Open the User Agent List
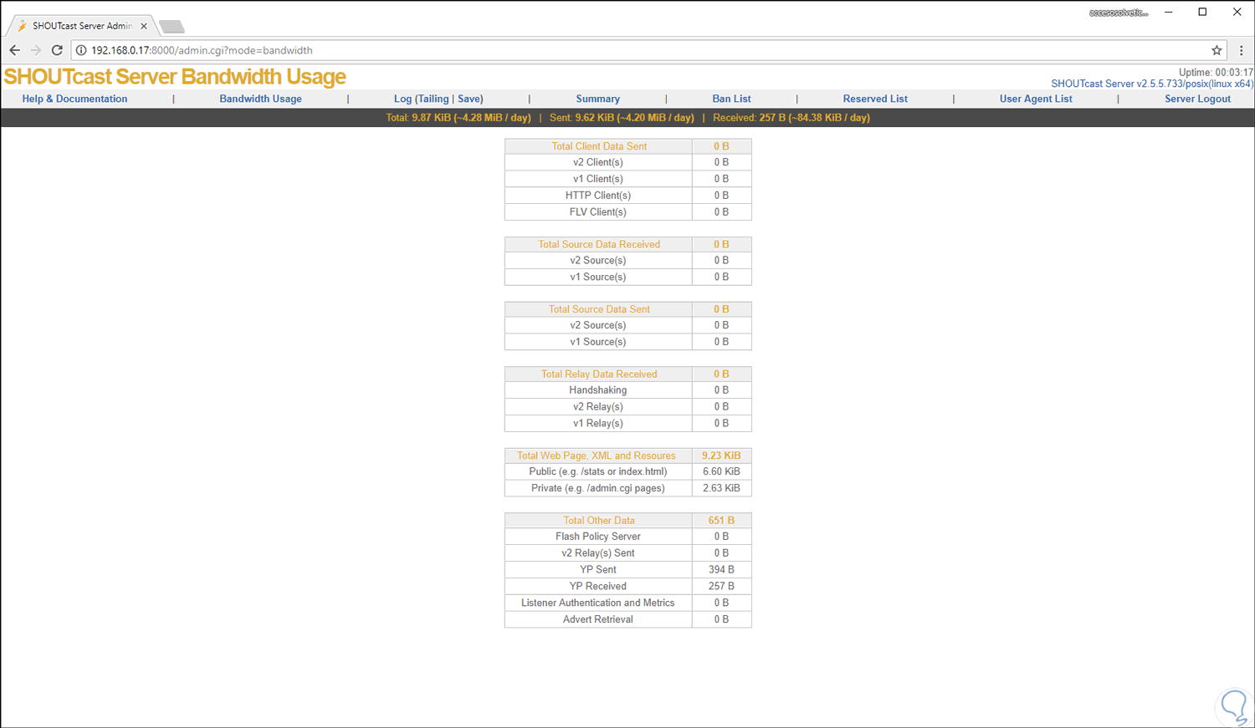This screenshot has height=728, width=1255. click(x=1036, y=99)
